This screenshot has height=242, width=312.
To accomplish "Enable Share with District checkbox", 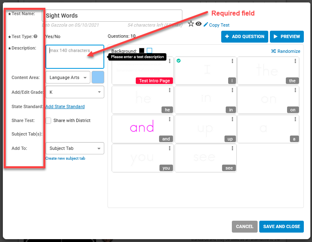I will point(48,120).
